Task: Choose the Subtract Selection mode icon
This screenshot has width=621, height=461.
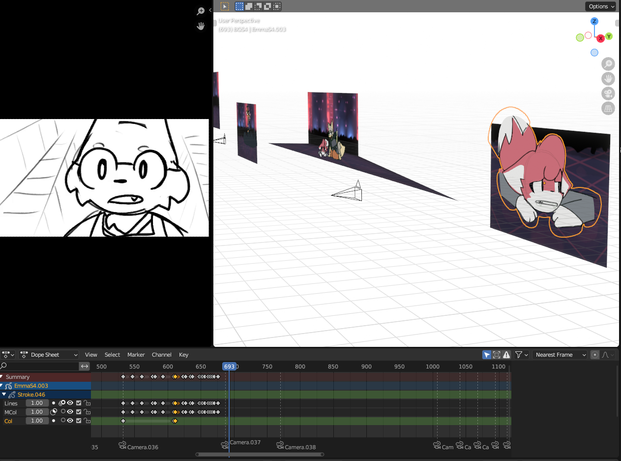Action: click(258, 6)
